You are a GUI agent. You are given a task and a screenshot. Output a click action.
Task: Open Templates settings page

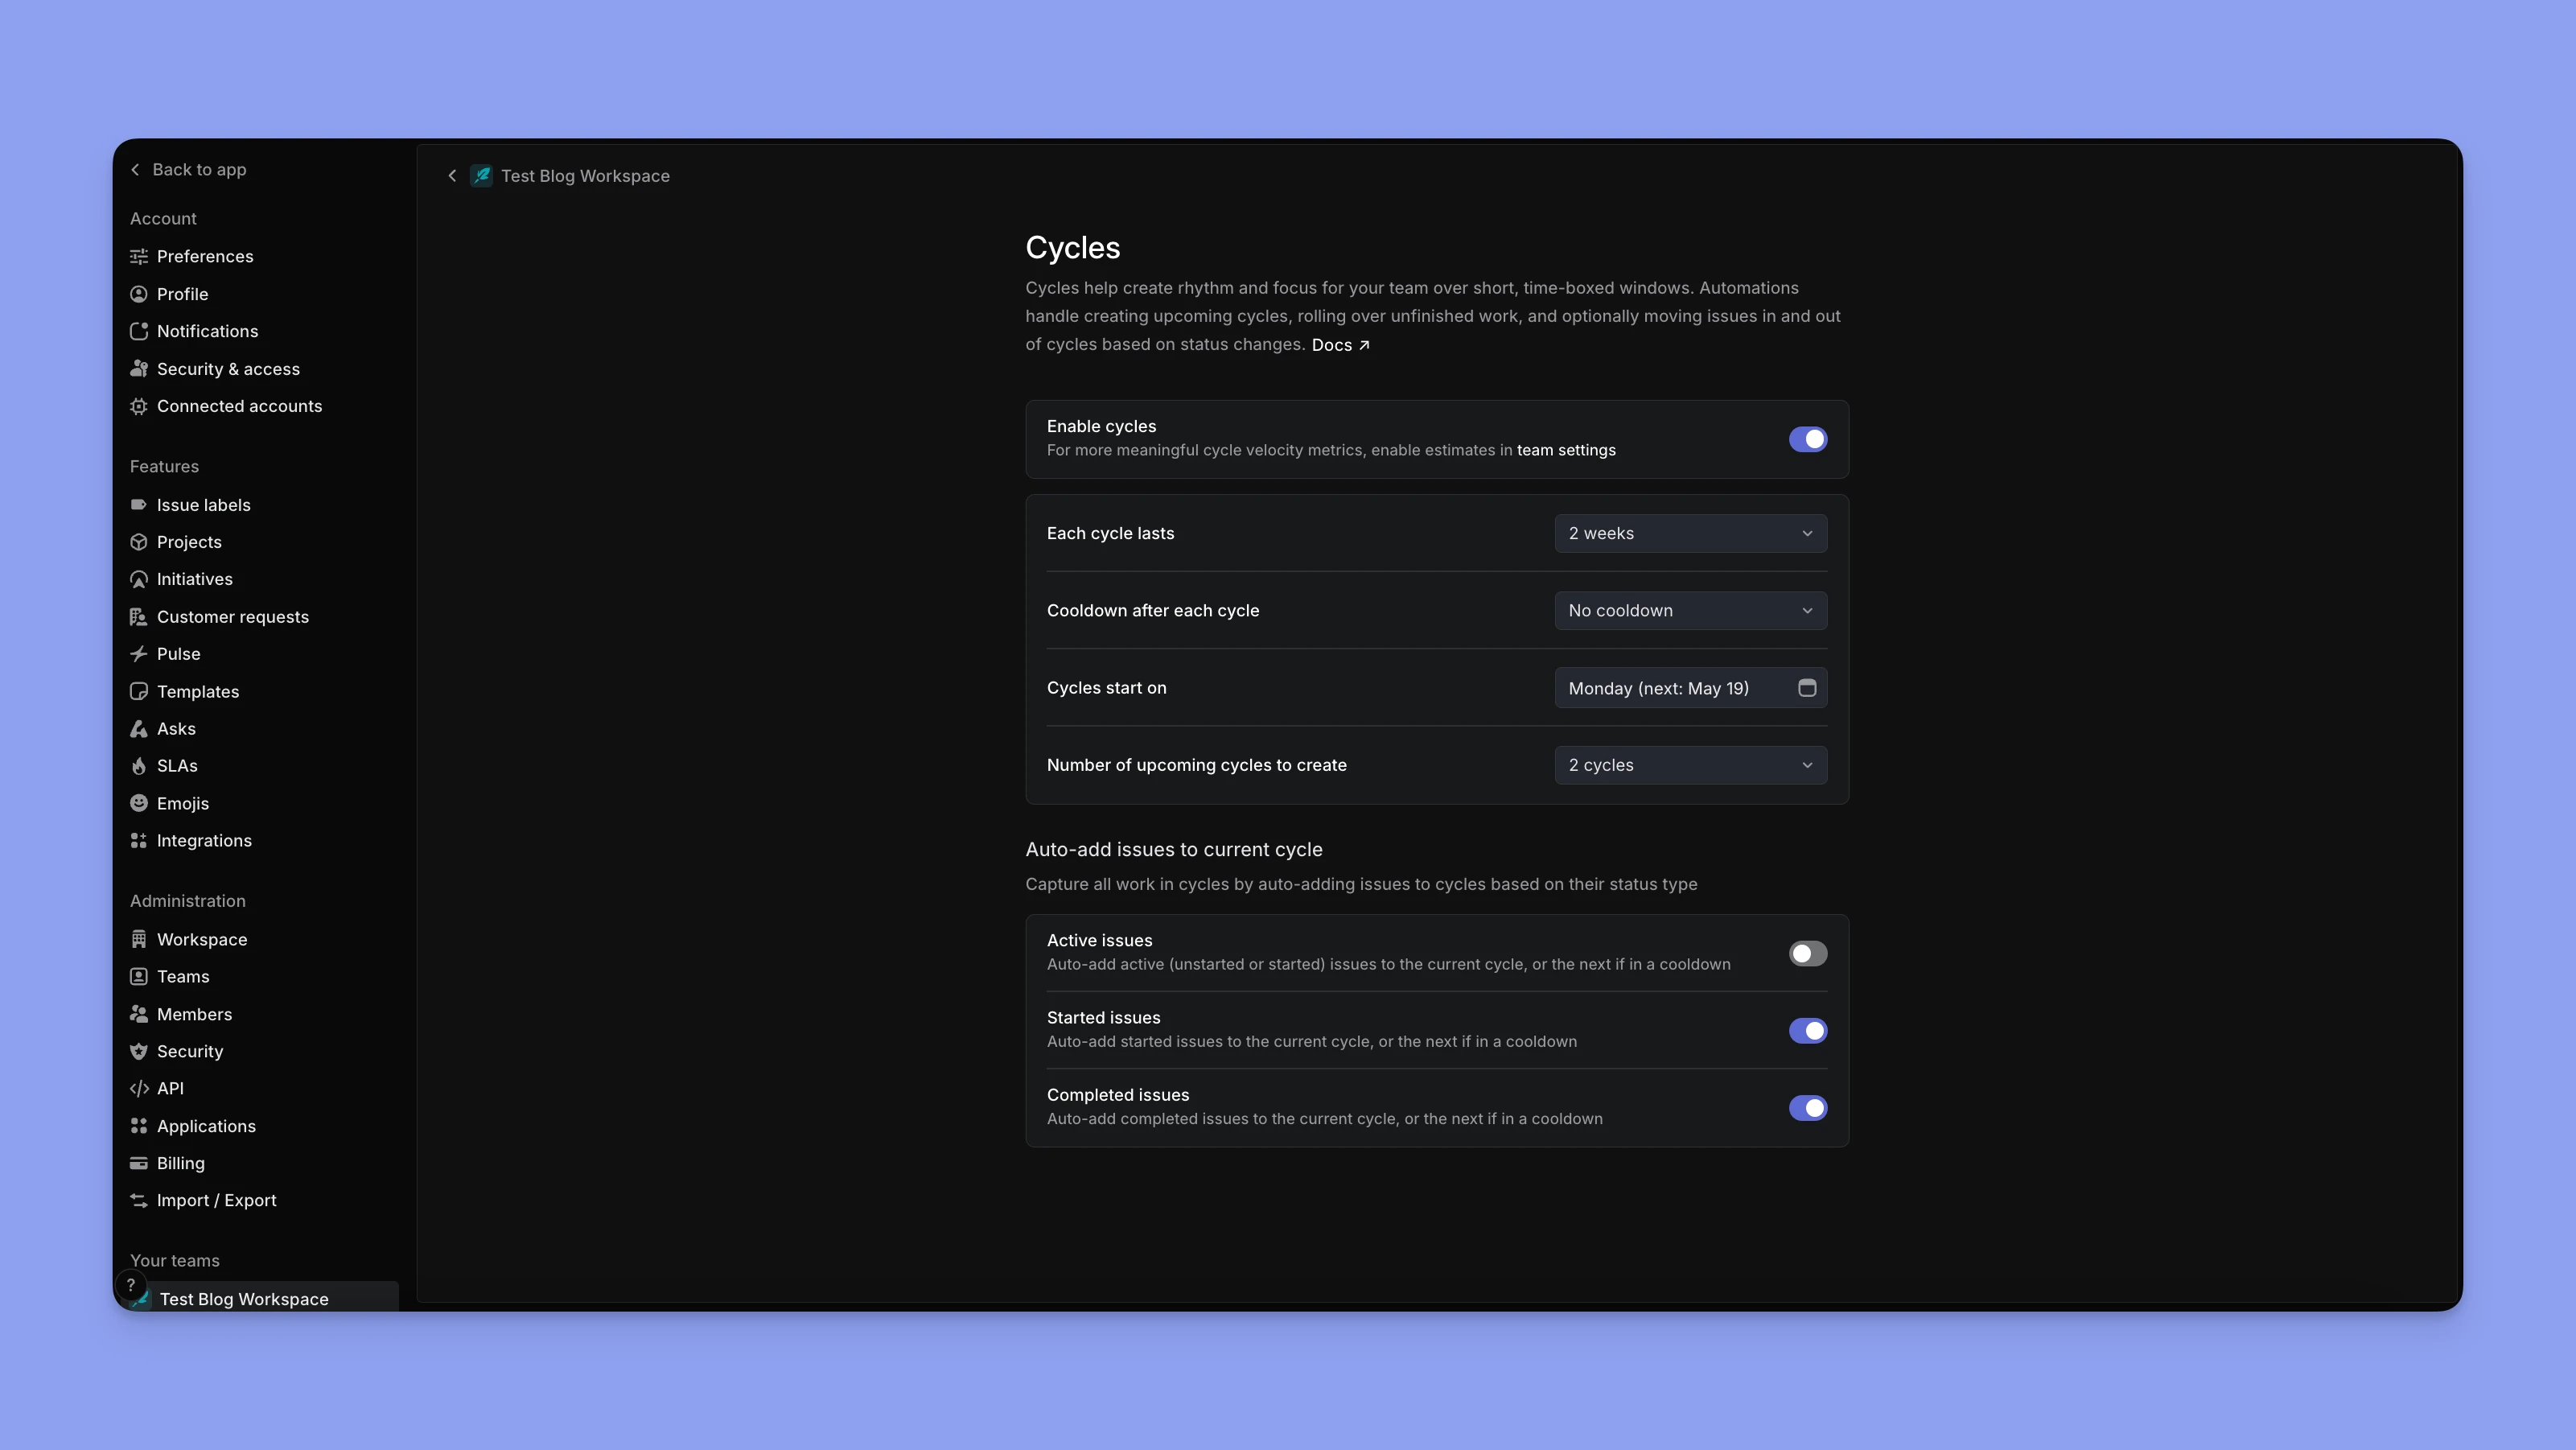coord(198,692)
